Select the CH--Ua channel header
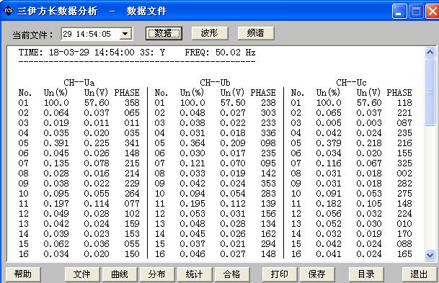The height and width of the screenshot is (283, 439). (x=79, y=83)
